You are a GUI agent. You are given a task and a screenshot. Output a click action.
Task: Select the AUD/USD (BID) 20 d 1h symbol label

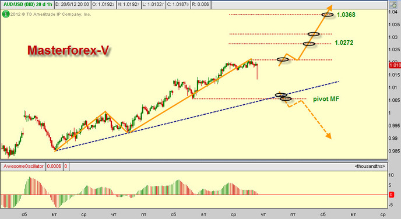[27, 4]
